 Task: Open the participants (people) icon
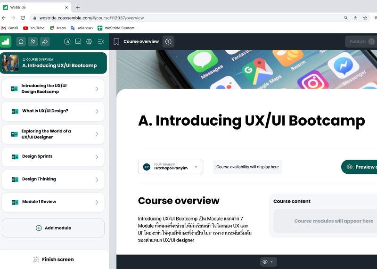[x=33, y=41]
